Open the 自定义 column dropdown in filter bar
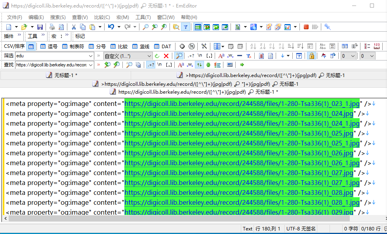The image size is (387, 234). [x=149, y=56]
